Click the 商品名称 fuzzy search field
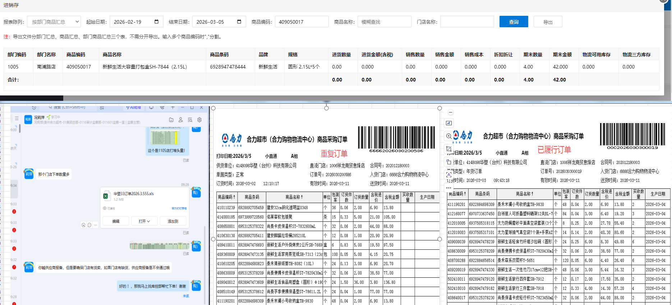Image resolution: width=672 pixels, height=305 pixels. click(384, 22)
